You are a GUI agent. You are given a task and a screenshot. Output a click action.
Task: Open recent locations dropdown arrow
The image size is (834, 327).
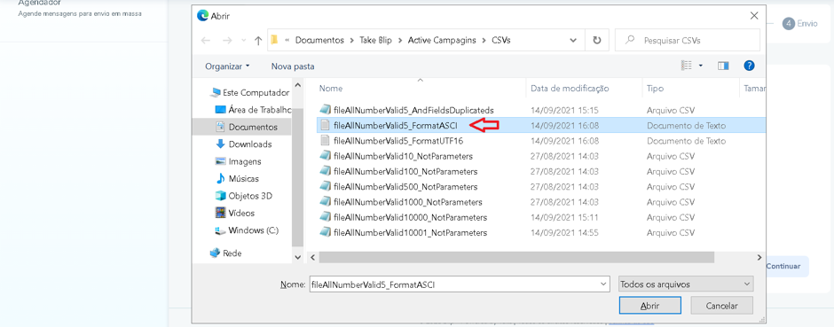tap(244, 41)
